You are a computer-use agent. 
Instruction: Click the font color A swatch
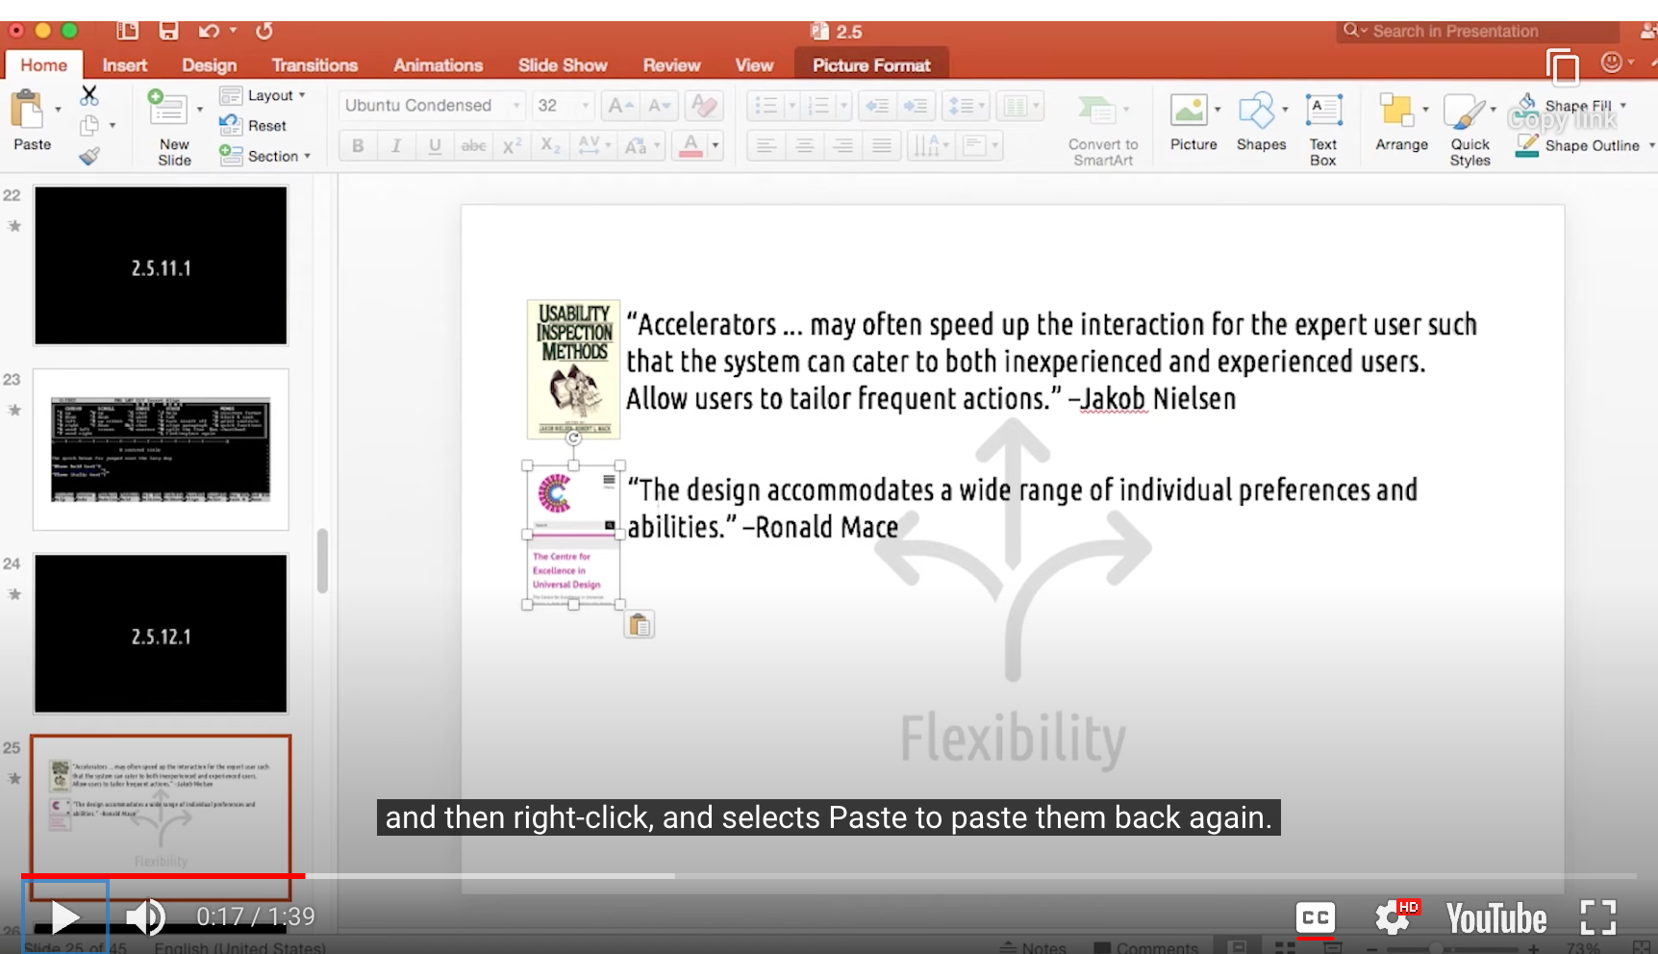coord(691,145)
